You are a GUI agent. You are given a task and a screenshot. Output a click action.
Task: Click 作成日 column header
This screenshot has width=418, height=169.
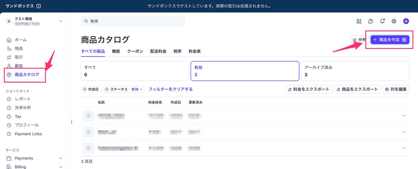(175, 102)
